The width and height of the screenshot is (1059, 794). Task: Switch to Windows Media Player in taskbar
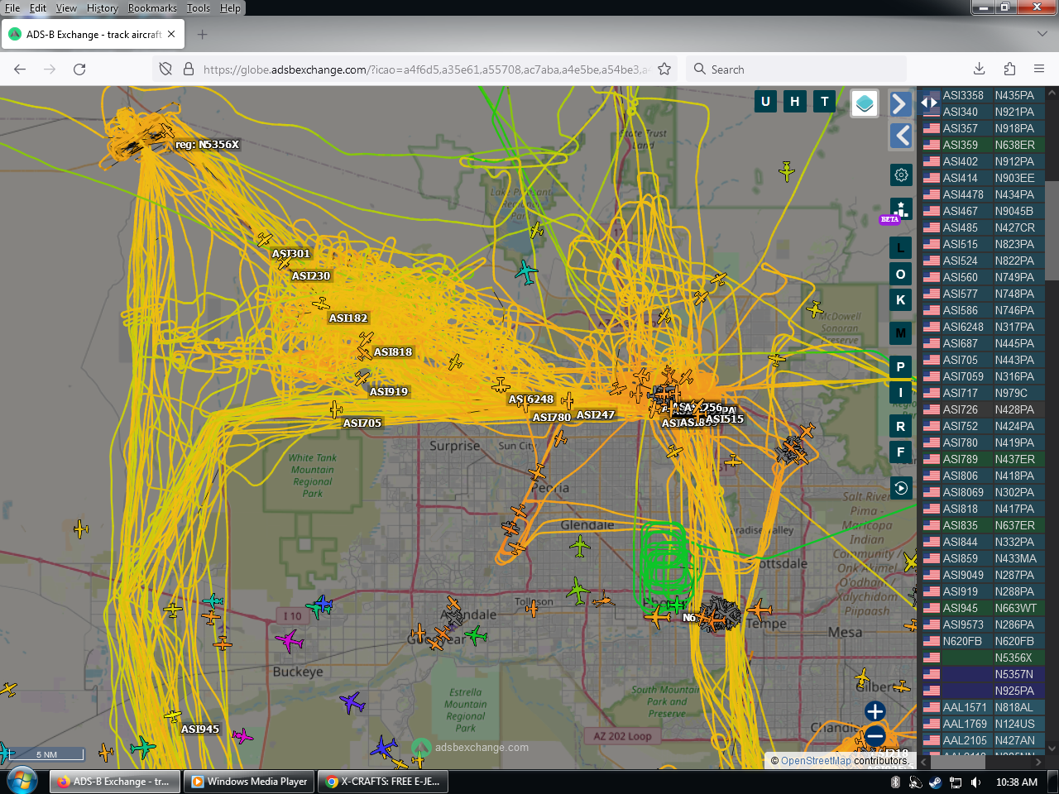249,782
